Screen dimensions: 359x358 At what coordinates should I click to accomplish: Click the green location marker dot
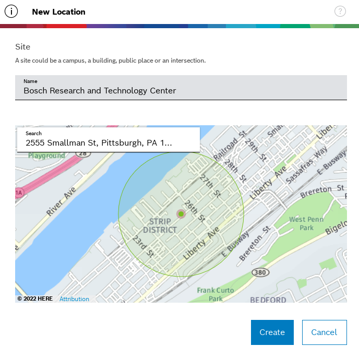point(181,214)
